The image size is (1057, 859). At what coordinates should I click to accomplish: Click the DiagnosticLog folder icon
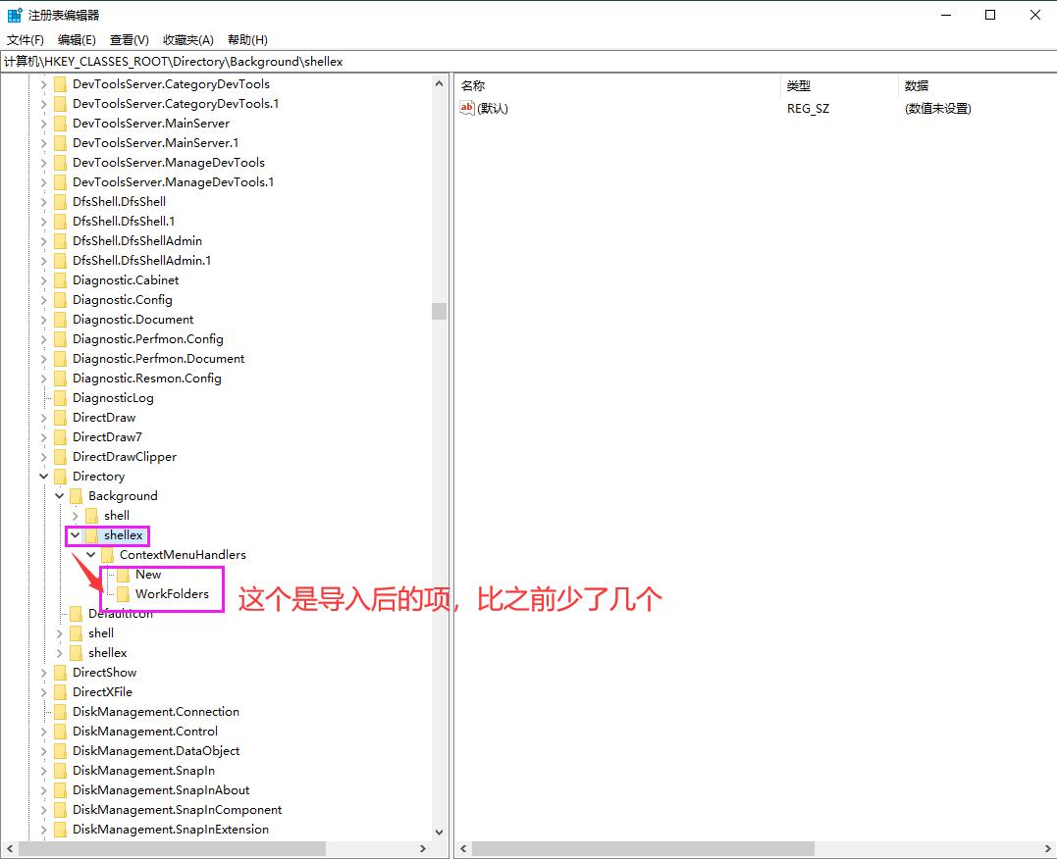(60, 398)
